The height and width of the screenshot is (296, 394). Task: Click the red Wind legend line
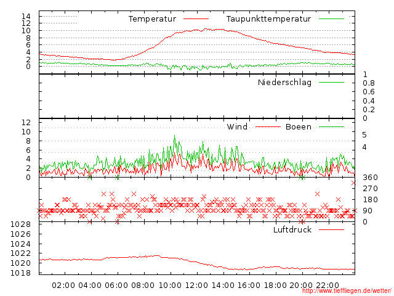(x=268, y=127)
